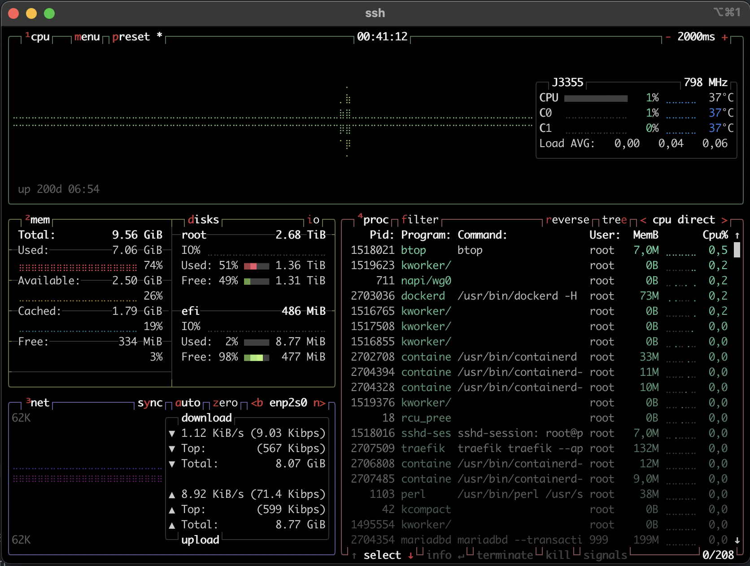
Task: Switch to next network interface n>
Action: pos(319,403)
